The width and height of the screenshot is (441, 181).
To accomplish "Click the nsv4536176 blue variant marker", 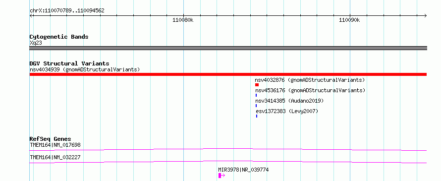I will tap(256, 95).
